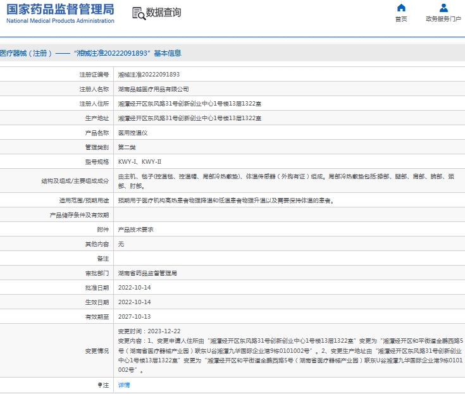Click the data query magnifier icon
Screen dimensions: 465x394
(x=139, y=14)
